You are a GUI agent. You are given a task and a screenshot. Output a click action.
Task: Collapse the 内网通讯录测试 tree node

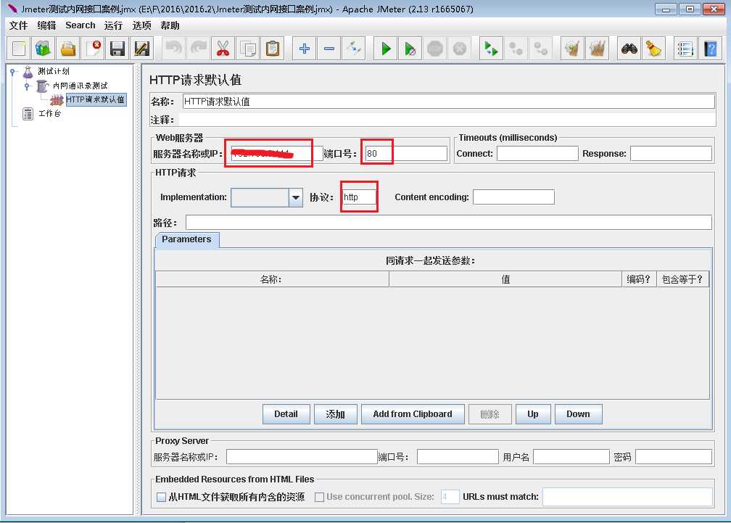click(x=27, y=86)
